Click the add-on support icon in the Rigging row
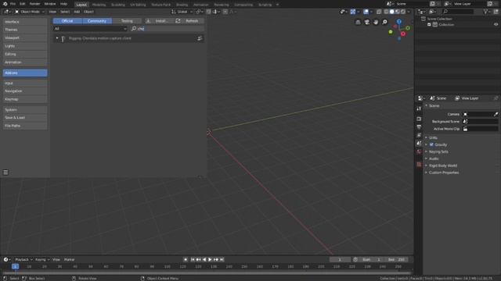Screen dimensions: 501x281 click(200, 38)
